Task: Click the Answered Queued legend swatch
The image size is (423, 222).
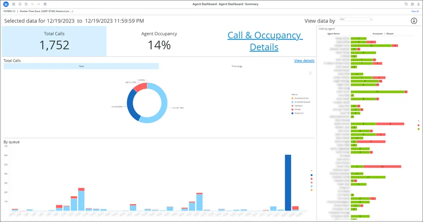Action: pos(292,102)
